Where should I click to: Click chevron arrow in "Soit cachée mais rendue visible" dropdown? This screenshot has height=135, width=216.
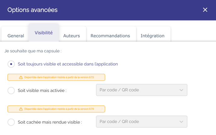pos(181,122)
